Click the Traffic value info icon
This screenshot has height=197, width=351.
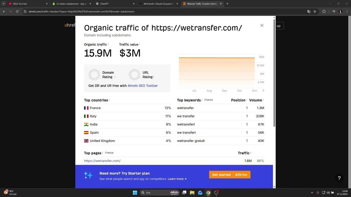[x=140, y=44]
